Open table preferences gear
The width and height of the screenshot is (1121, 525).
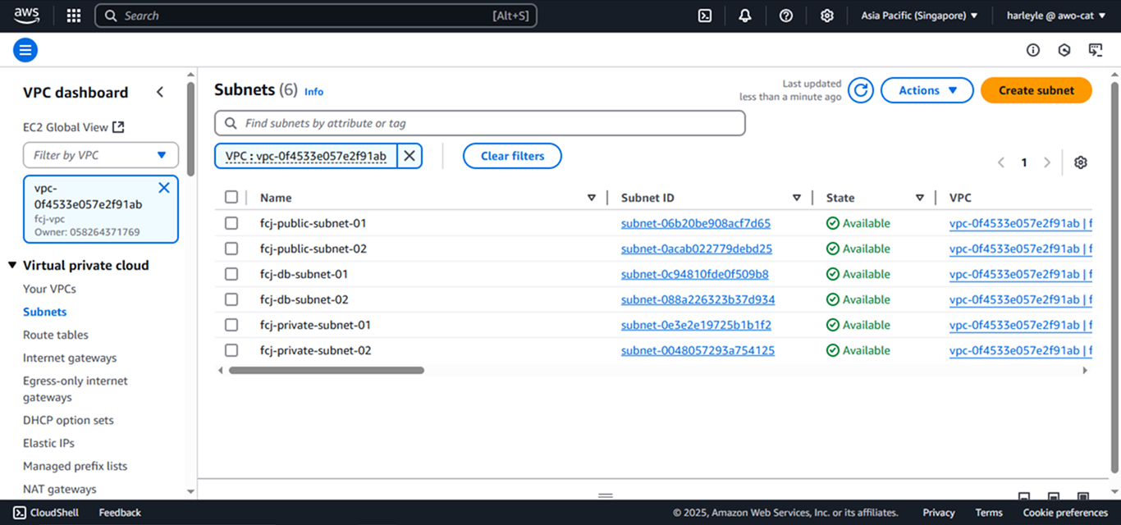[1081, 162]
